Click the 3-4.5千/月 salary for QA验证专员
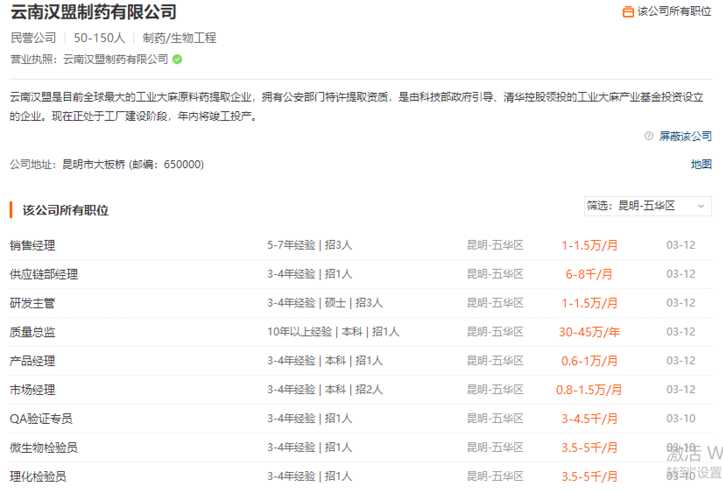This screenshot has height=490, width=723. coord(589,419)
